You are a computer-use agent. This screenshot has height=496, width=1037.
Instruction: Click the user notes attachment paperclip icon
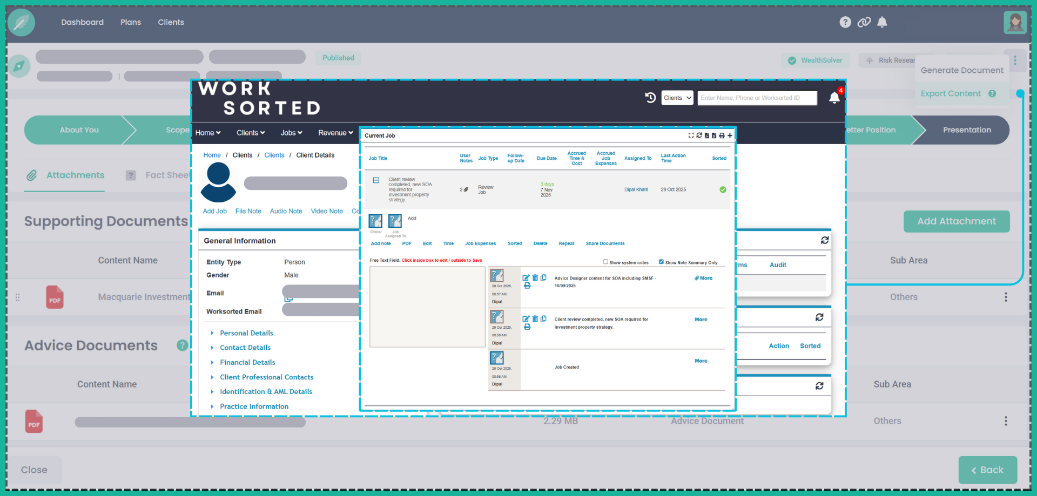466,189
